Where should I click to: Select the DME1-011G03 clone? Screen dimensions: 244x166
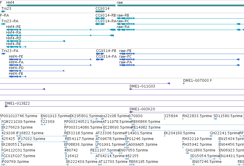pos(187,89)
